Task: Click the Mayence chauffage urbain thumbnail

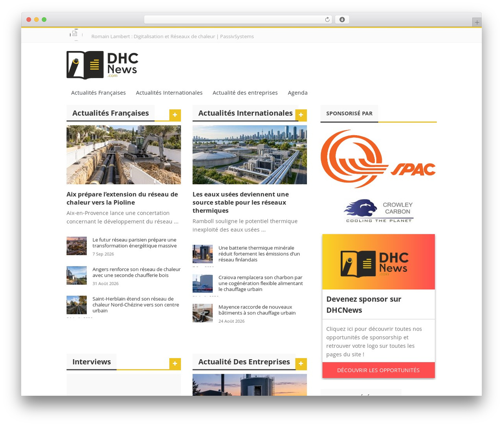Action: tap(202, 313)
